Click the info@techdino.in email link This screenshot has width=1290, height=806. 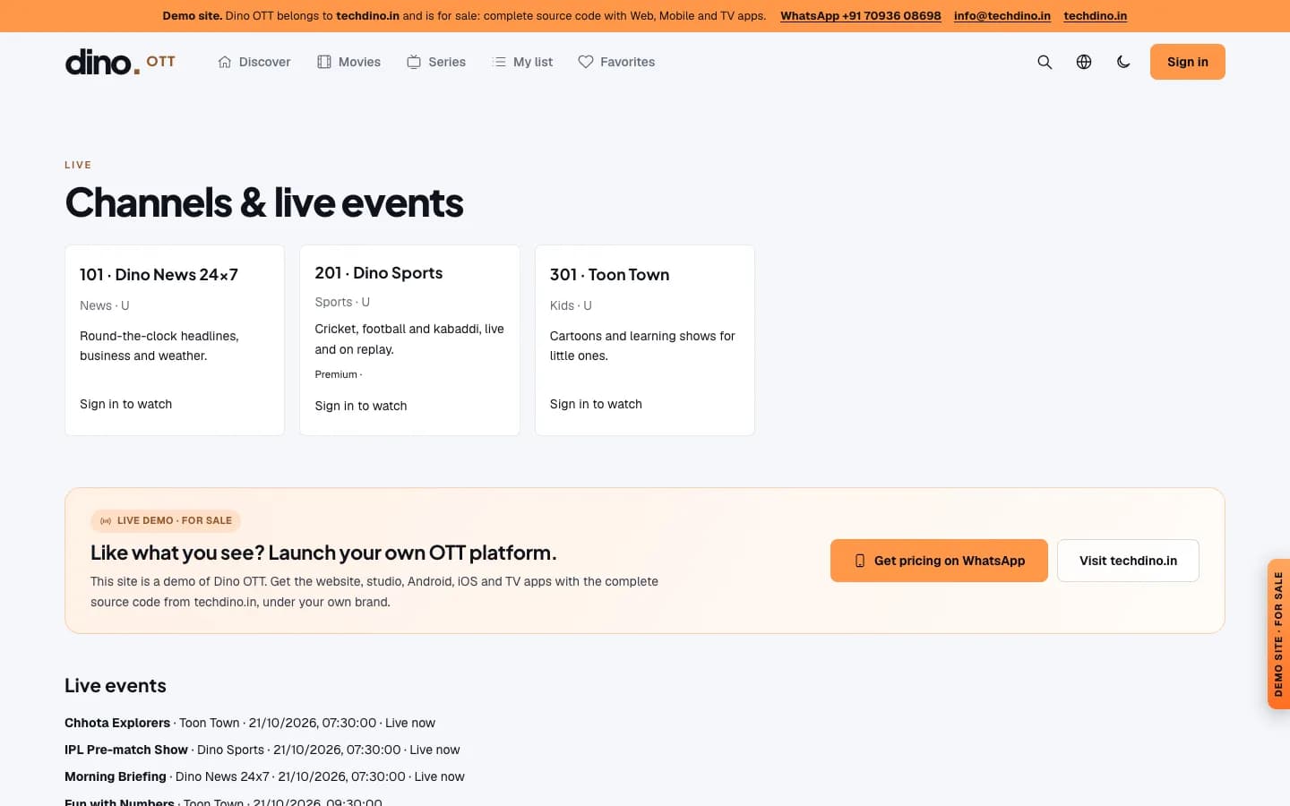coord(1002,16)
